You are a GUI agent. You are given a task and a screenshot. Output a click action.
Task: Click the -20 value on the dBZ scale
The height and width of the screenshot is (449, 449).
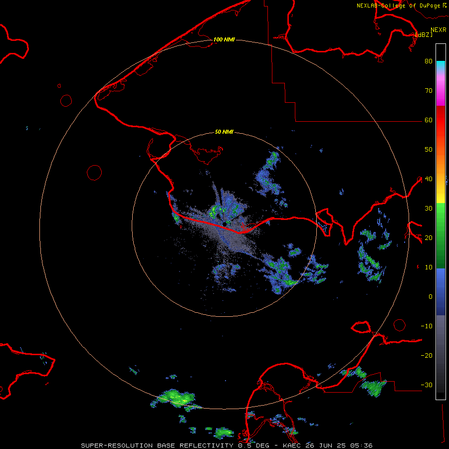427,355
